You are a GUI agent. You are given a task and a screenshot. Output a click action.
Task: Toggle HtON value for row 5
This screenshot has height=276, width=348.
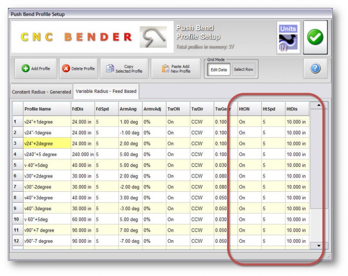click(250, 165)
